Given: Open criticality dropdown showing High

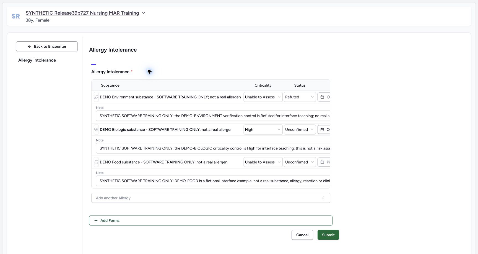Looking at the screenshot, I should (x=263, y=130).
